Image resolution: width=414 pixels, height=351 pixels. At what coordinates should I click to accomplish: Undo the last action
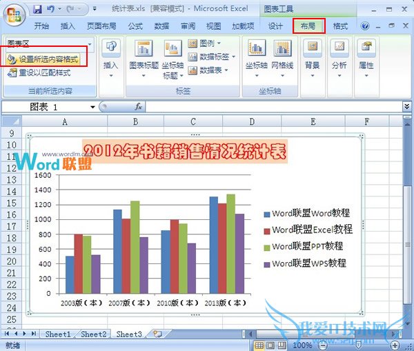point(50,9)
